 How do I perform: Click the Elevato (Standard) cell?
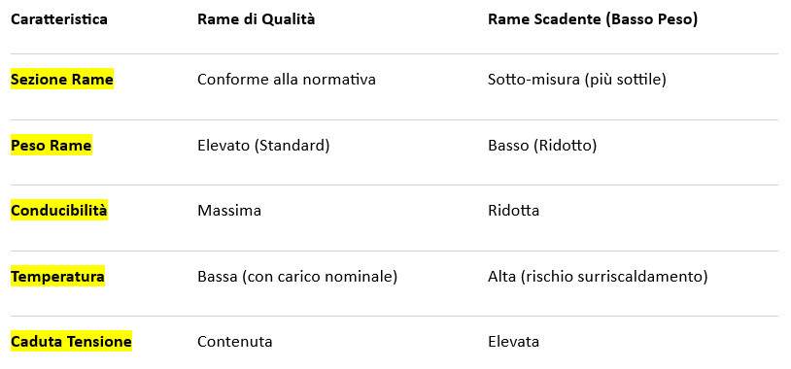263,146
